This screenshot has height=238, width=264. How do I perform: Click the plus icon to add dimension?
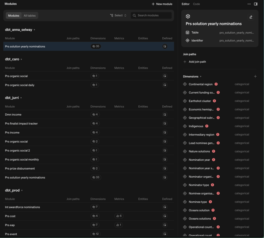pos(255,76)
